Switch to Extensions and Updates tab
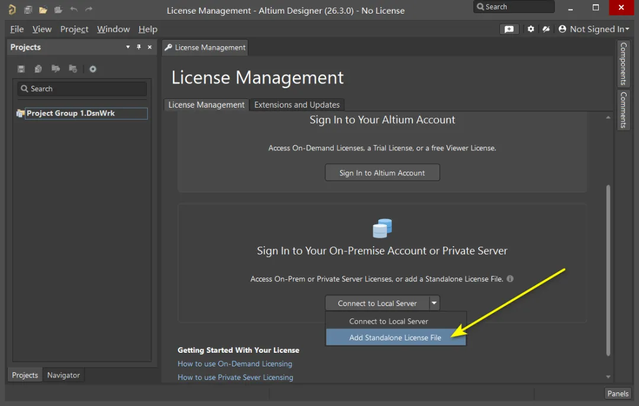The height and width of the screenshot is (406, 639). [297, 105]
